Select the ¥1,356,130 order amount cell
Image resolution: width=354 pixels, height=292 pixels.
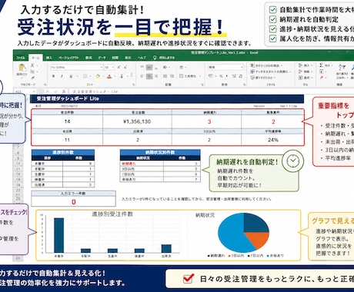click(x=137, y=121)
